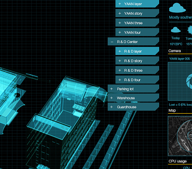Screen dimensions: 192x169
Task: Expand the YAAN layer item
Action: pos(137,4)
